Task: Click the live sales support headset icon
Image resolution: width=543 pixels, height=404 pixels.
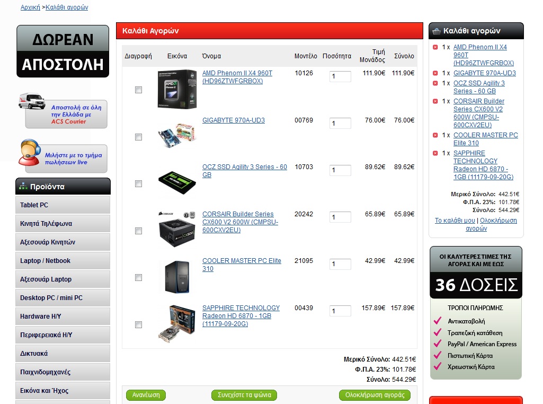Action: click(x=30, y=153)
